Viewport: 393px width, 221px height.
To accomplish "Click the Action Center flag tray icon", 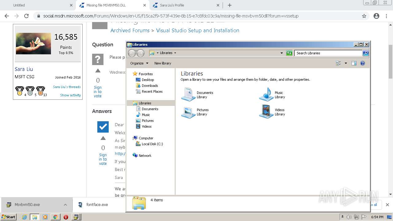I will click(x=364, y=217).
